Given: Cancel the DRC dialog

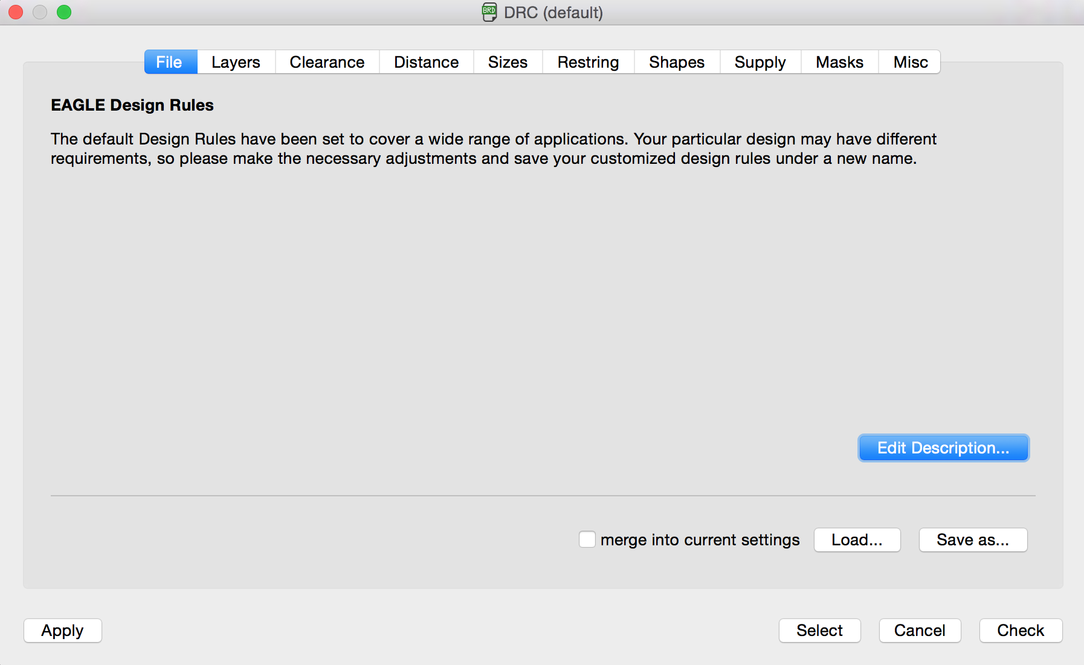Looking at the screenshot, I should point(920,631).
